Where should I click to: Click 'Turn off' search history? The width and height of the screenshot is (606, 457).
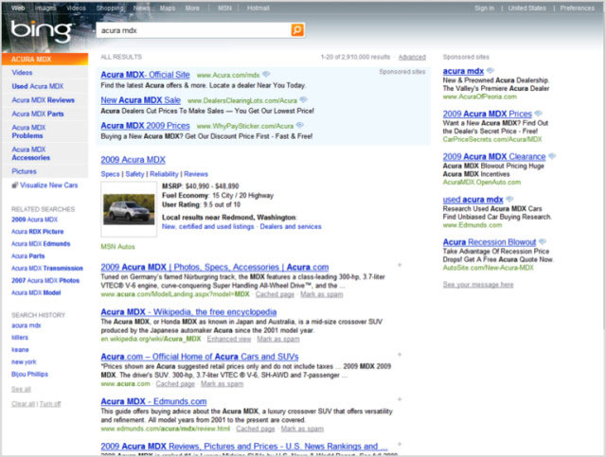(x=50, y=404)
